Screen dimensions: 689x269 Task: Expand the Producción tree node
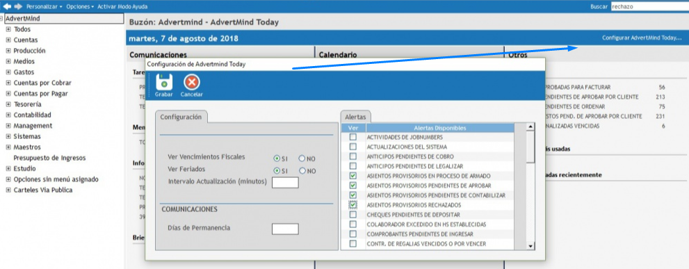(8, 51)
